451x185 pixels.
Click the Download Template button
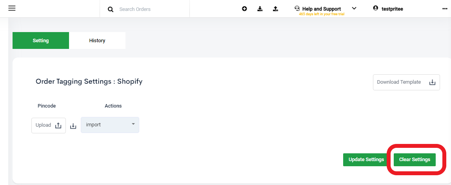[x=406, y=82]
